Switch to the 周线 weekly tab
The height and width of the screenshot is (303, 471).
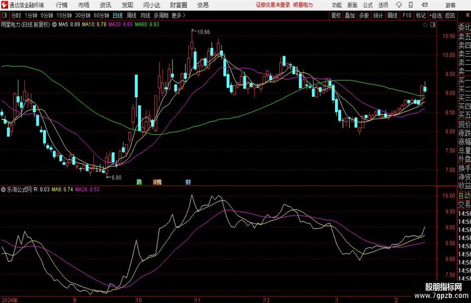(132, 15)
